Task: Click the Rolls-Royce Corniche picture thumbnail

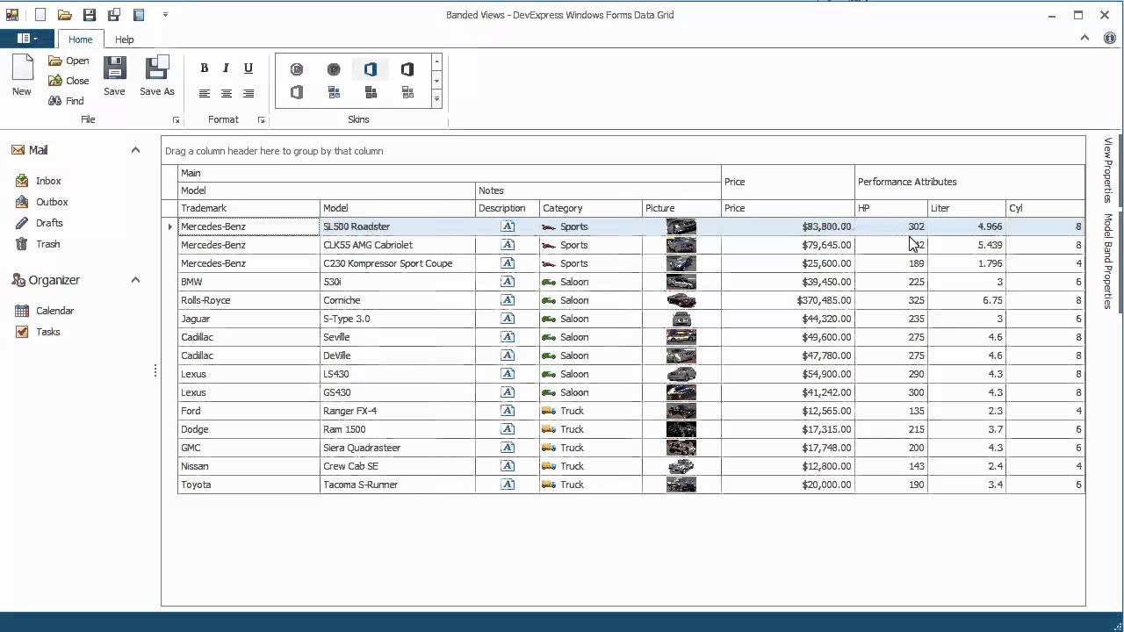Action: (681, 300)
